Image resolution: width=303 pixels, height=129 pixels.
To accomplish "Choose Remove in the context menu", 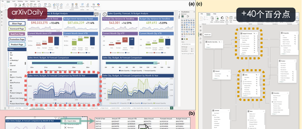I will point(69,127).
